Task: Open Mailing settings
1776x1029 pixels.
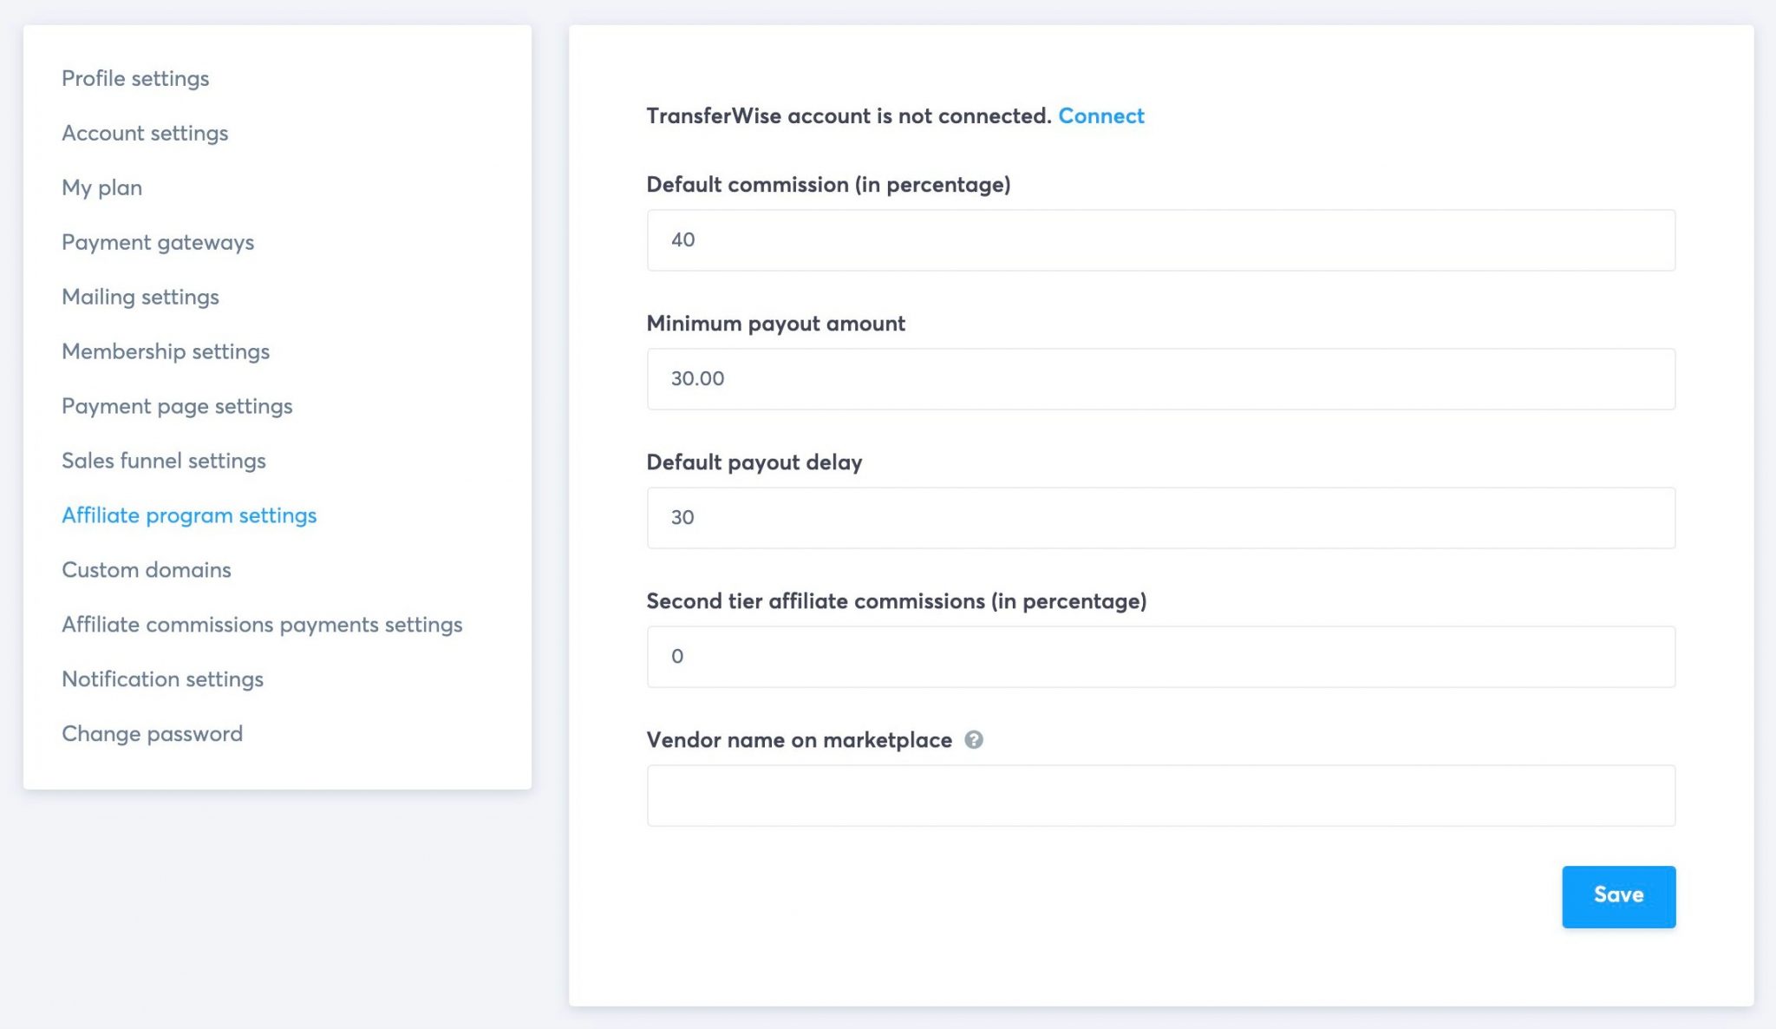Action: (140, 297)
